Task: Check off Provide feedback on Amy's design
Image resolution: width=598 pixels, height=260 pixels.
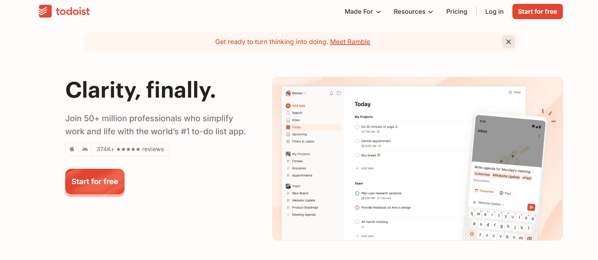Action: click(357, 208)
